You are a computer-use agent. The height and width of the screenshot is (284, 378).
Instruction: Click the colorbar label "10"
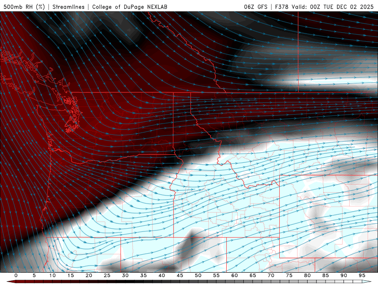point(52,275)
